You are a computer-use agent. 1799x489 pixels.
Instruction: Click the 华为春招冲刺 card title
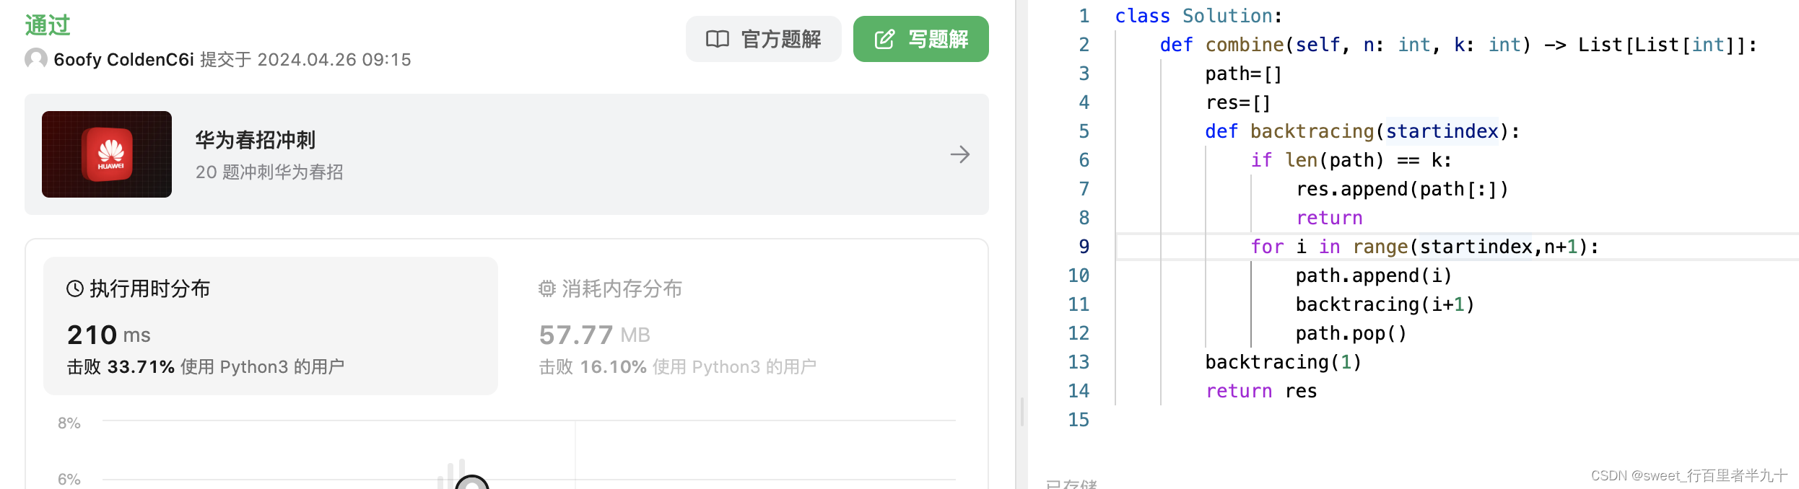click(256, 140)
